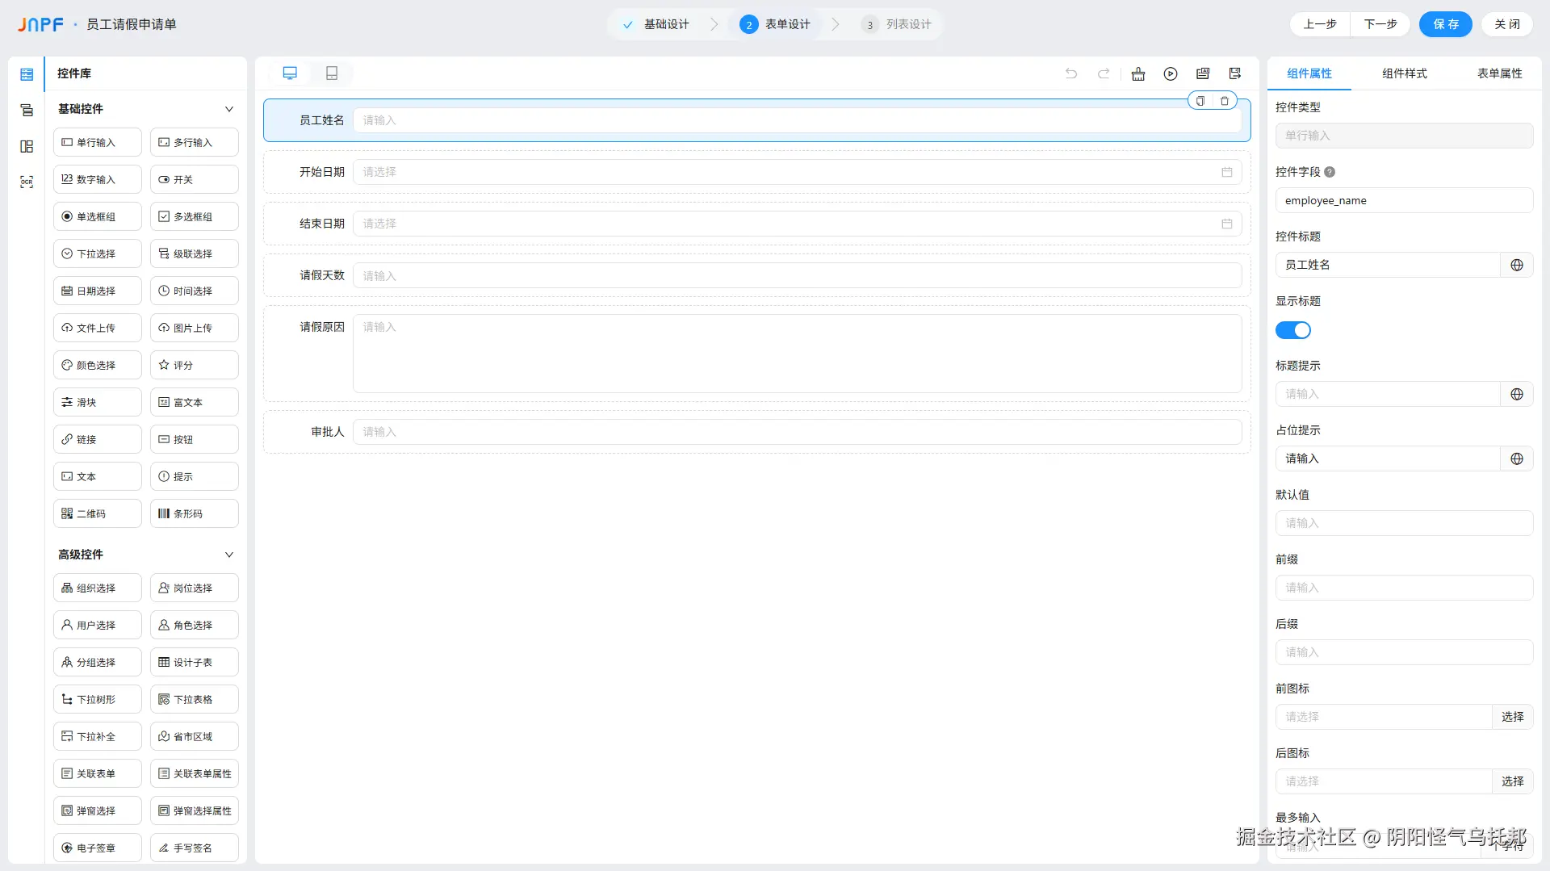Click the 审批人 input on the canvas

(x=798, y=432)
